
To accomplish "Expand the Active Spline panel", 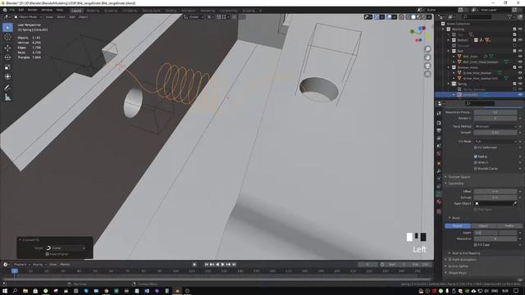I will 459,266.
